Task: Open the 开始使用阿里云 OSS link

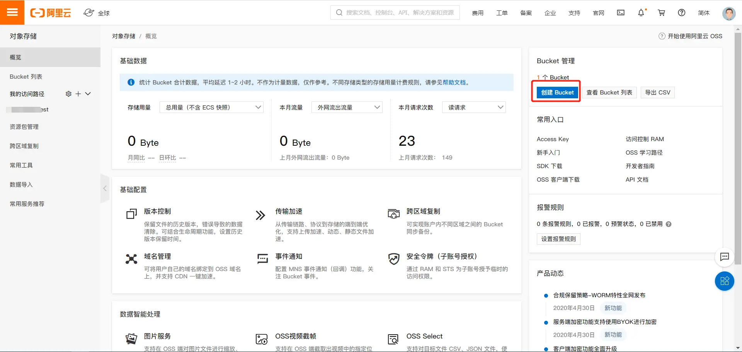Action: (695, 36)
